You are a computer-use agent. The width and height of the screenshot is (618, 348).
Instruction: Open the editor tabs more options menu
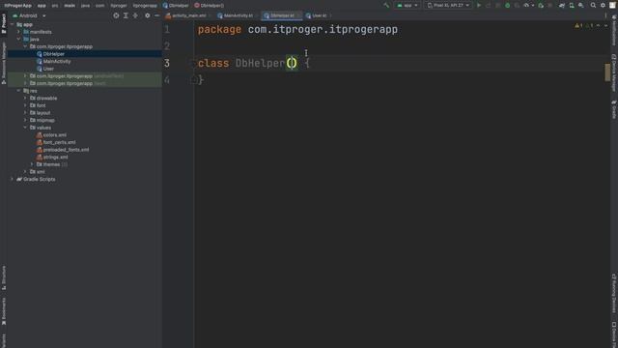click(x=605, y=15)
